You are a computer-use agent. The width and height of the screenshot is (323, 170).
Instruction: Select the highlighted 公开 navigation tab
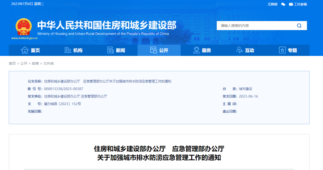(159, 50)
